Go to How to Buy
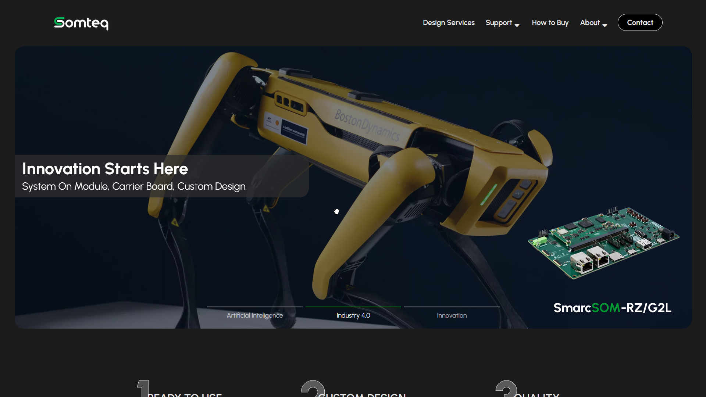Image resolution: width=706 pixels, height=397 pixels. (550, 23)
